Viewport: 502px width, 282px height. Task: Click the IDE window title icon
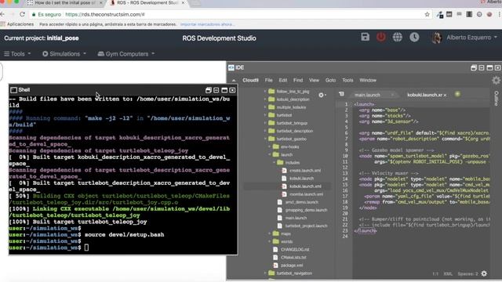231,67
